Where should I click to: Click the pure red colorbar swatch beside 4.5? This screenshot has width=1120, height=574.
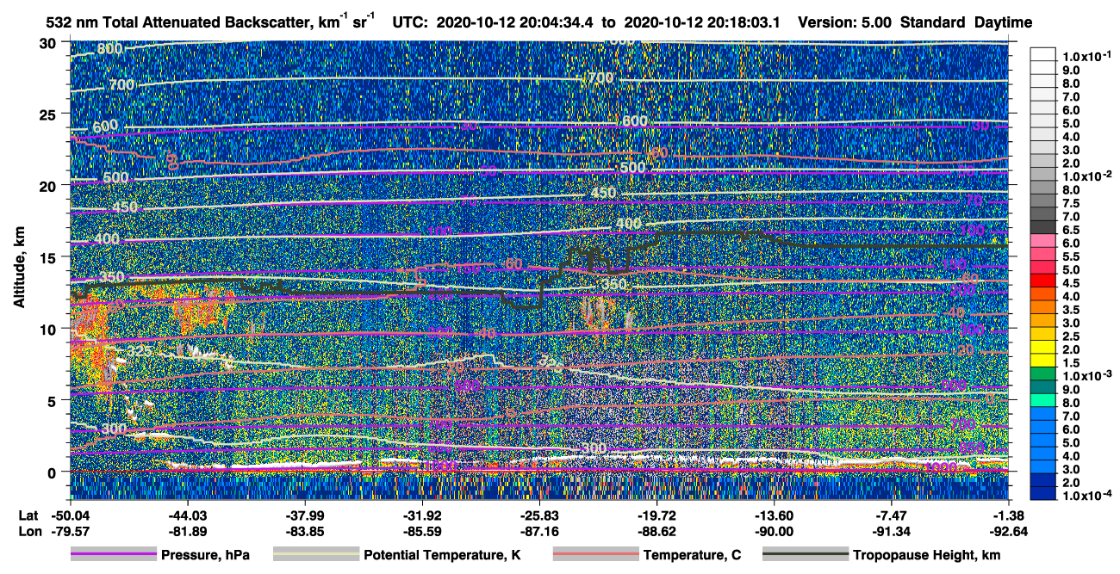[1042, 280]
